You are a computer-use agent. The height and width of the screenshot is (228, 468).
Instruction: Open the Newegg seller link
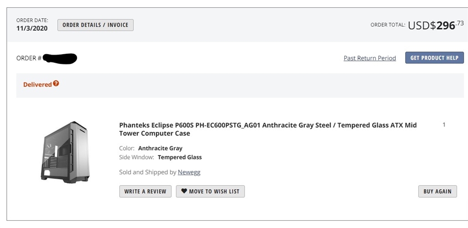pyautogui.click(x=189, y=172)
